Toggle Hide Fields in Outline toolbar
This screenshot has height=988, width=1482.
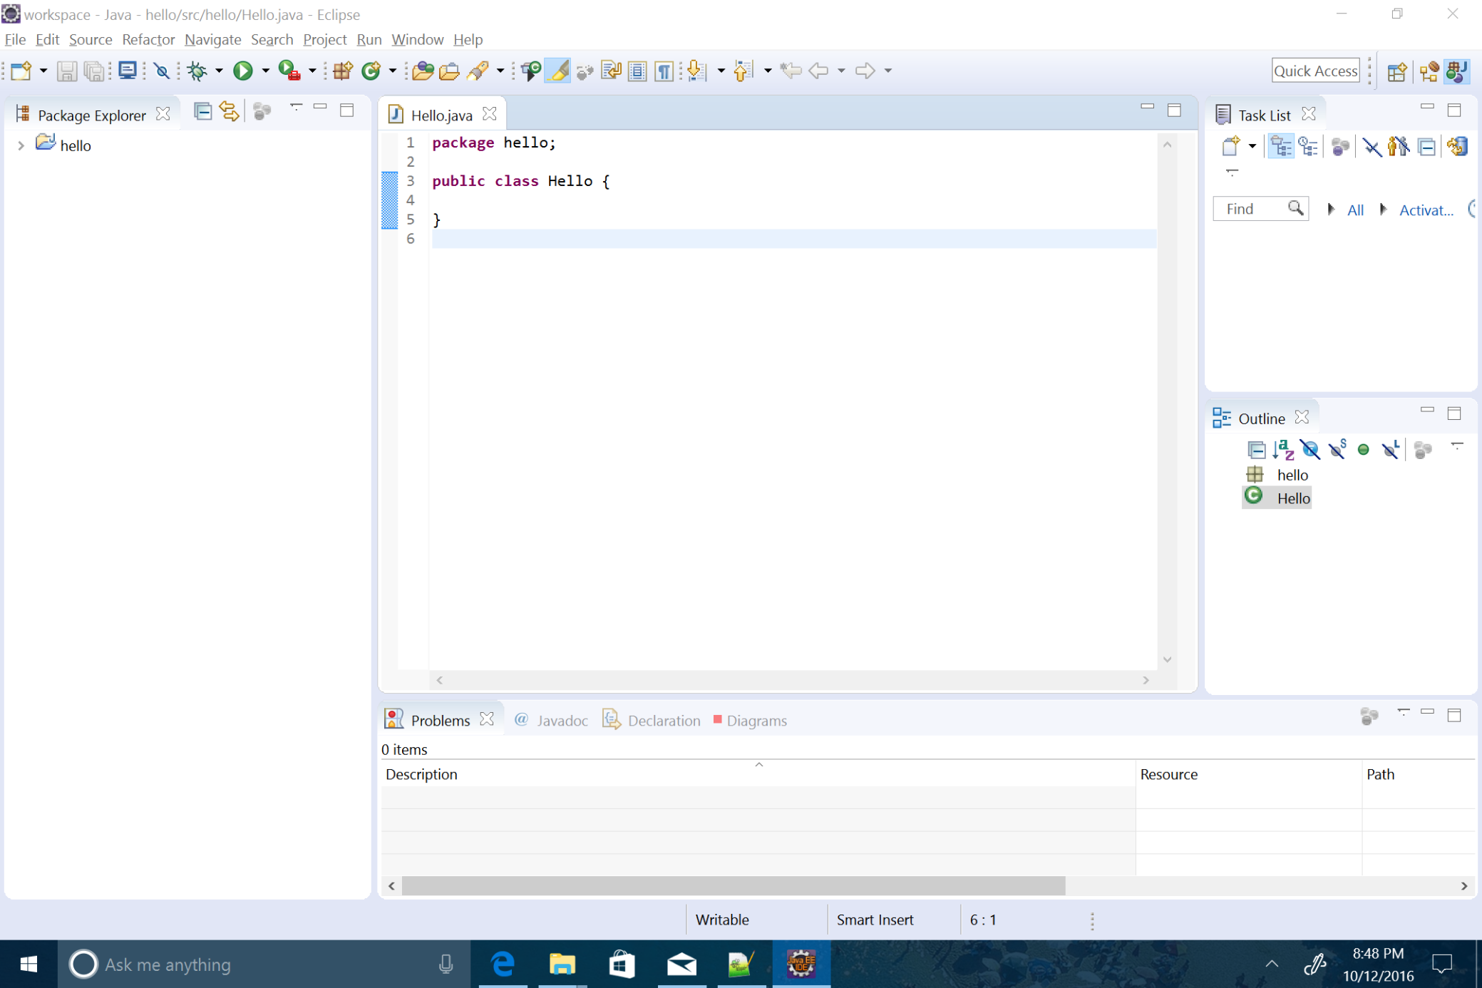[x=1309, y=449]
